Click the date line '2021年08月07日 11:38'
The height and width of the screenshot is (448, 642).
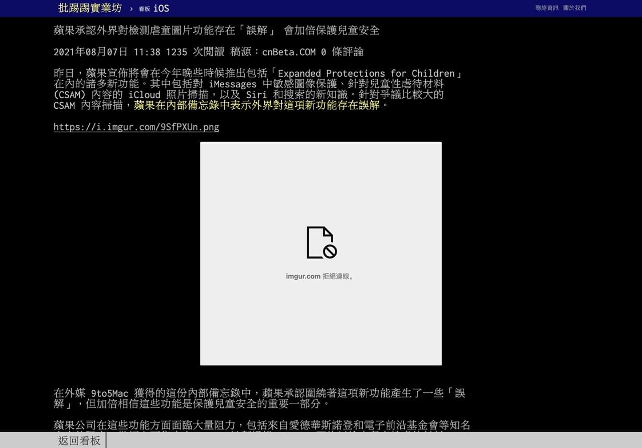point(107,52)
